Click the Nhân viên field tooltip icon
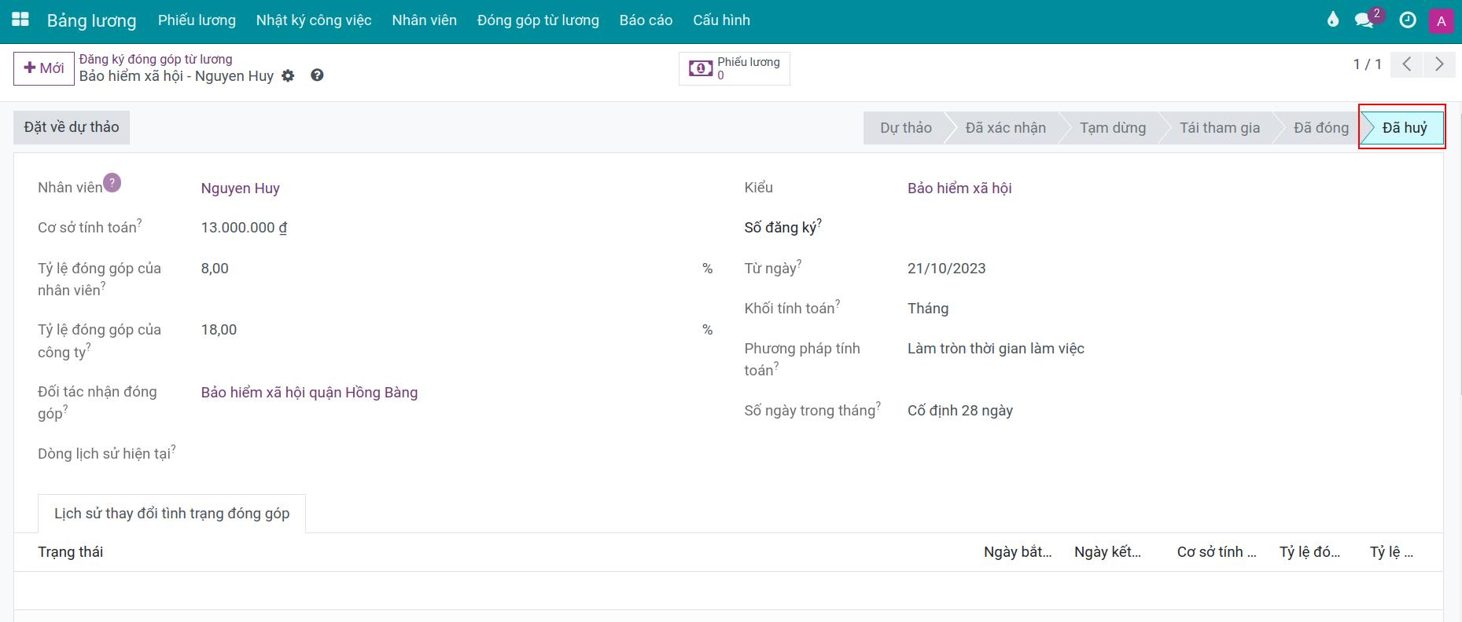Viewport: 1462px width, 622px height. [112, 182]
